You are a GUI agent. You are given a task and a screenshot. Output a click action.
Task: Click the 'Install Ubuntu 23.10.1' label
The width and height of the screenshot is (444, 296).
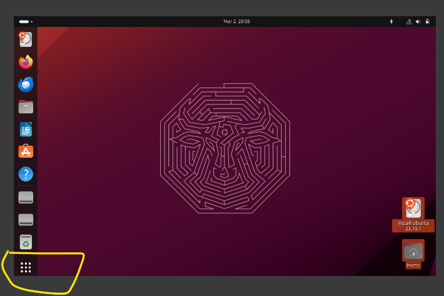[x=413, y=226]
